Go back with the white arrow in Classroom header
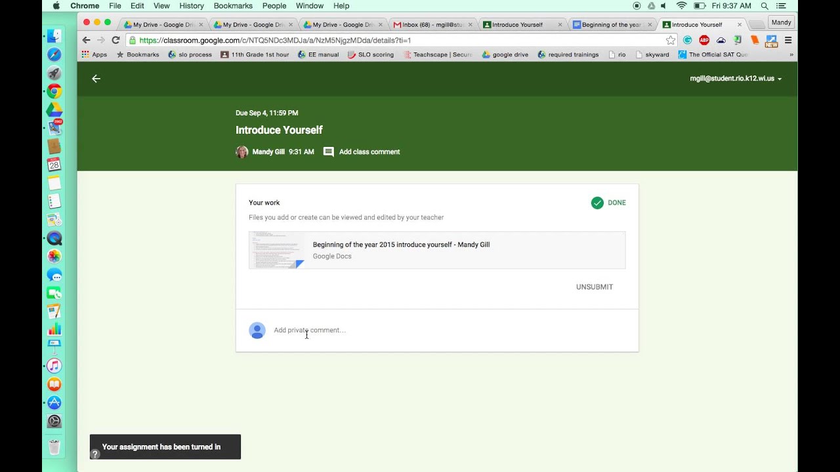This screenshot has height=472, width=840. point(96,79)
